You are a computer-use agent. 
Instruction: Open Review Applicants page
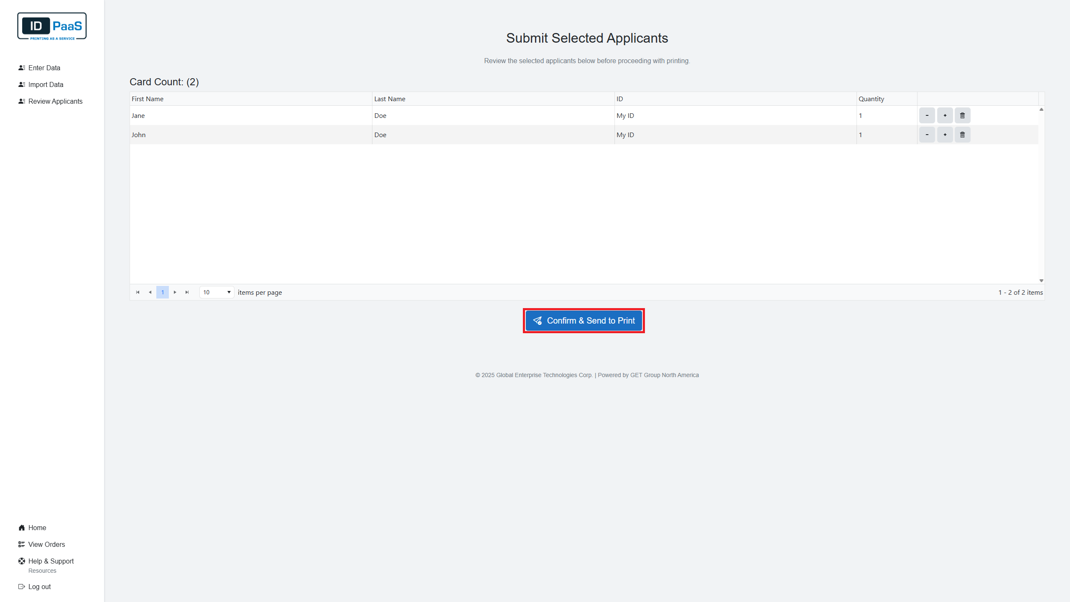click(x=55, y=101)
